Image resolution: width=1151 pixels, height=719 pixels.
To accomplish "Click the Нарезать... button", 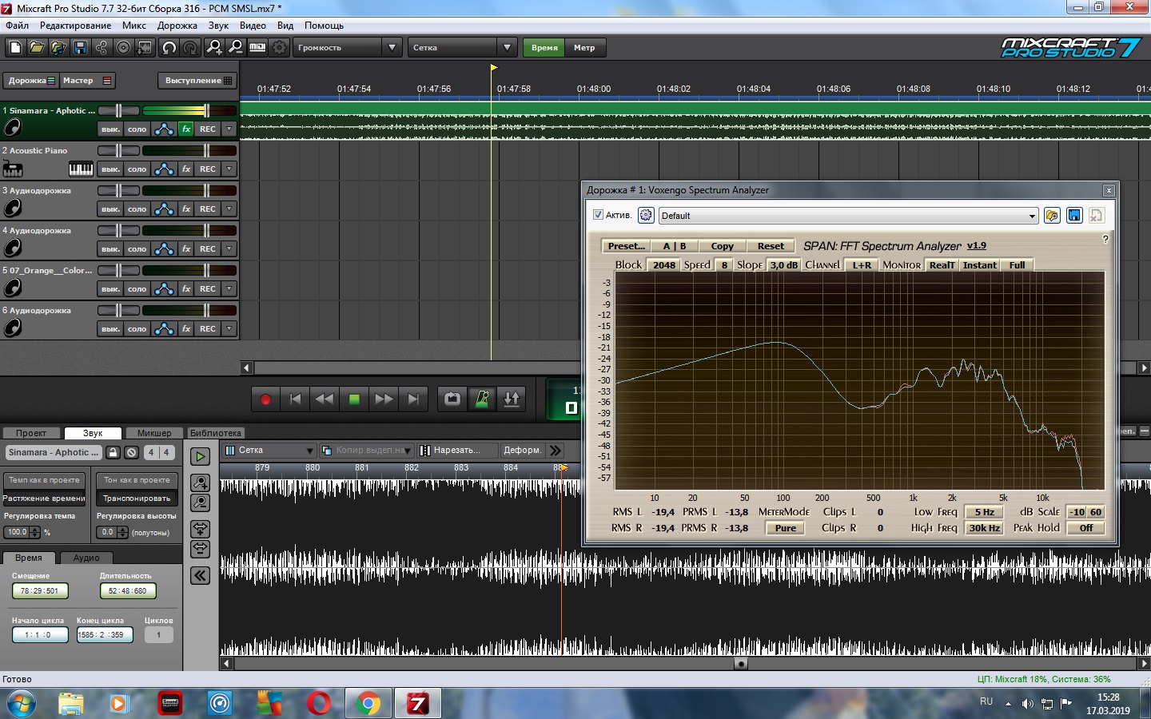I will (456, 451).
